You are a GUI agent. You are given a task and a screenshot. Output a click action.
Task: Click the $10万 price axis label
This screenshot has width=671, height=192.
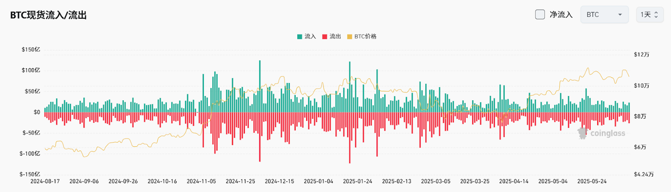(642, 86)
